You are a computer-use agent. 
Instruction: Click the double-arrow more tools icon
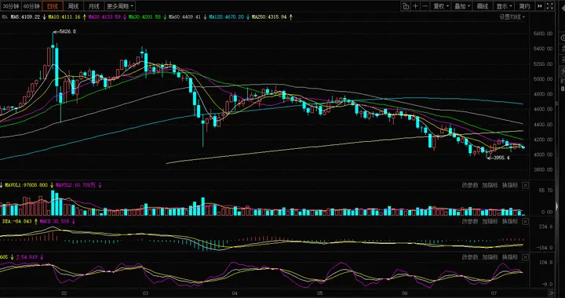coord(540,6)
